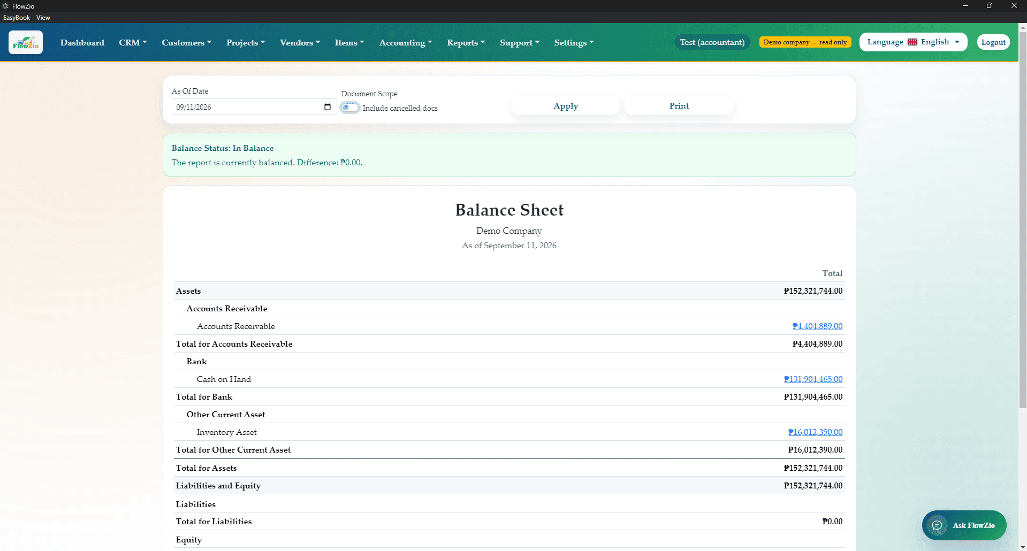Open the calendar picker in date field

coord(328,107)
